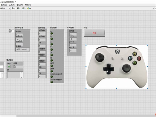Click the X轴旋转 value field
Screen dimensions: 156x117
tap(42, 52)
